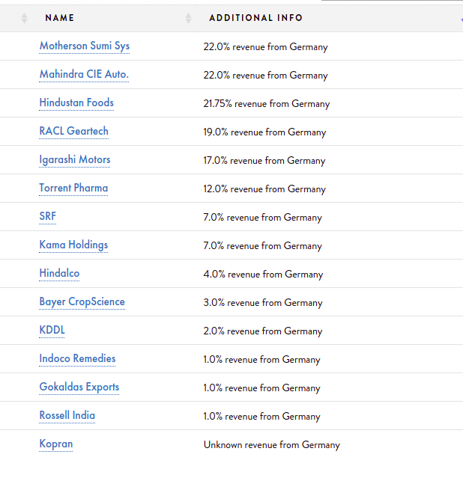The image size is (463, 481).
Task: Open the Kama Holdings link
Action: point(73,245)
